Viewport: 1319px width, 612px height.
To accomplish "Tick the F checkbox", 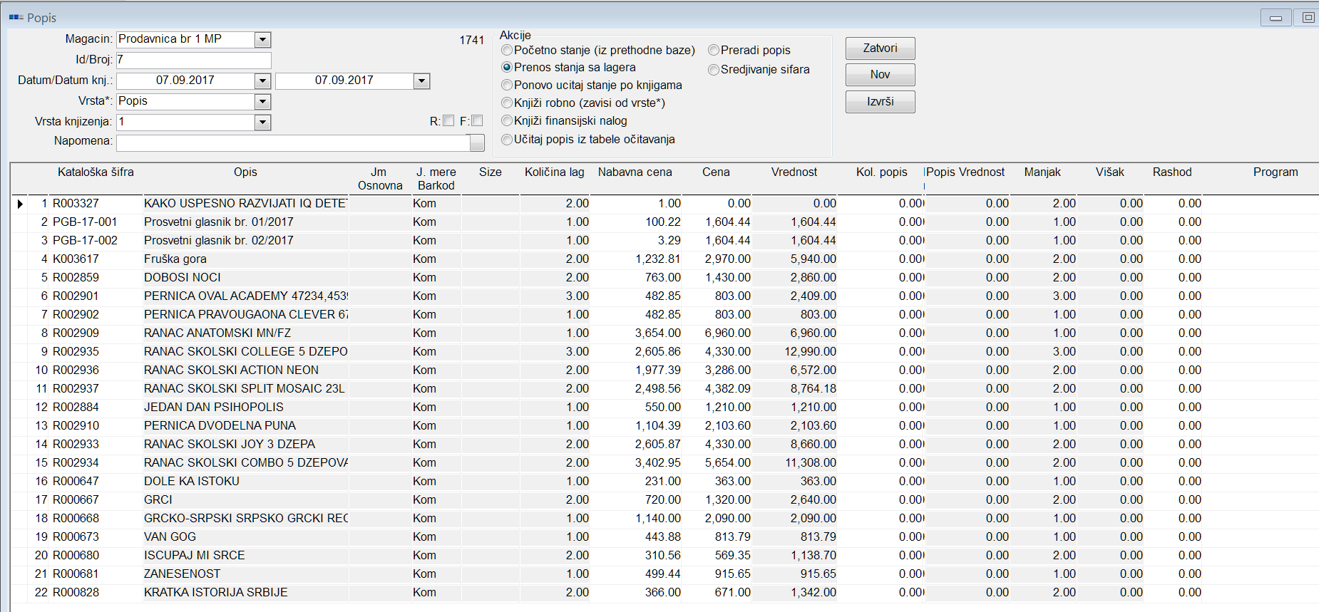I will pos(478,121).
